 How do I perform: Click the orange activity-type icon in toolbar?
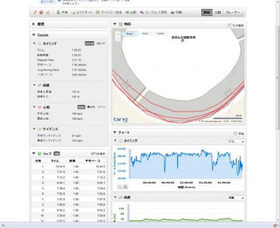(x=48, y=13)
